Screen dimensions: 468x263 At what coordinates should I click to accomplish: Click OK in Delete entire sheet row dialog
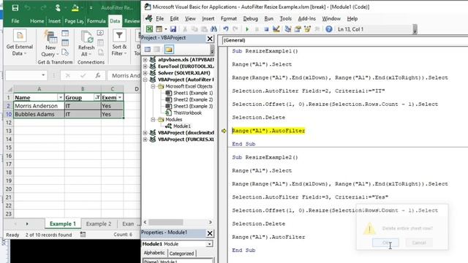pyautogui.click(x=385, y=243)
